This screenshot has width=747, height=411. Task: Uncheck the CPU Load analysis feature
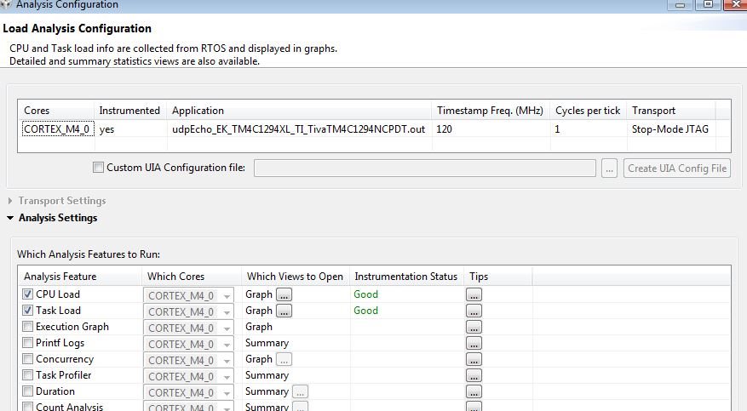[27, 294]
